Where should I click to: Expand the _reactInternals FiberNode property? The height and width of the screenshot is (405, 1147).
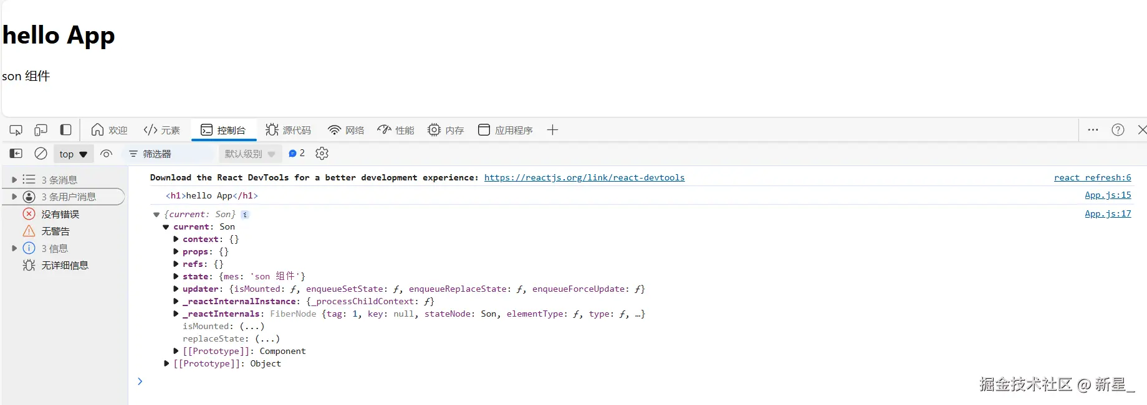(176, 314)
